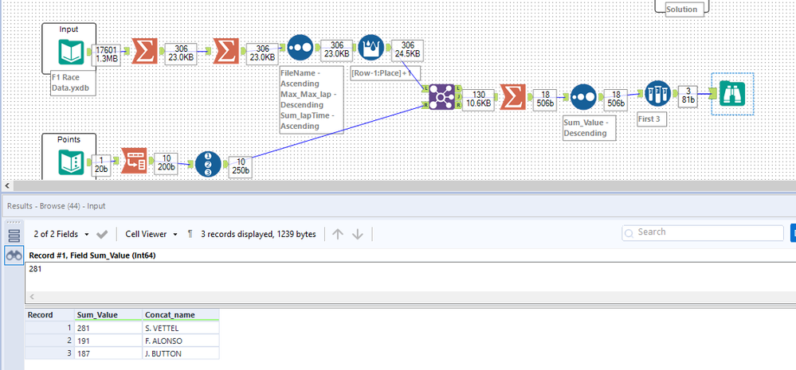Click the 130 10.6KB record count label

tap(478, 99)
